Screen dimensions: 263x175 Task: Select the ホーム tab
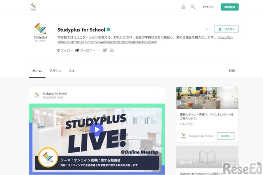pos(37,71)
